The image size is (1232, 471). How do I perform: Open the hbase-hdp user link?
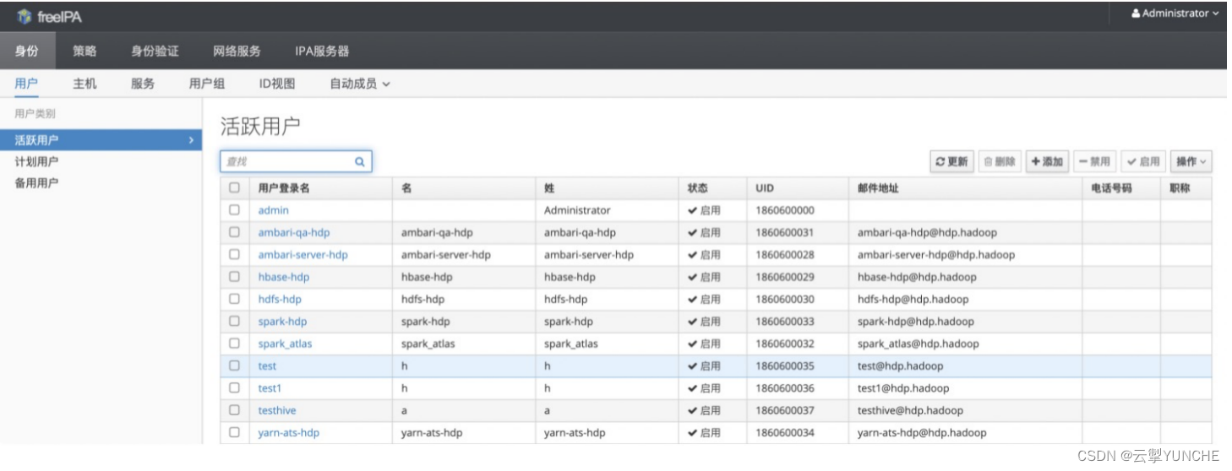click(284, 277)
